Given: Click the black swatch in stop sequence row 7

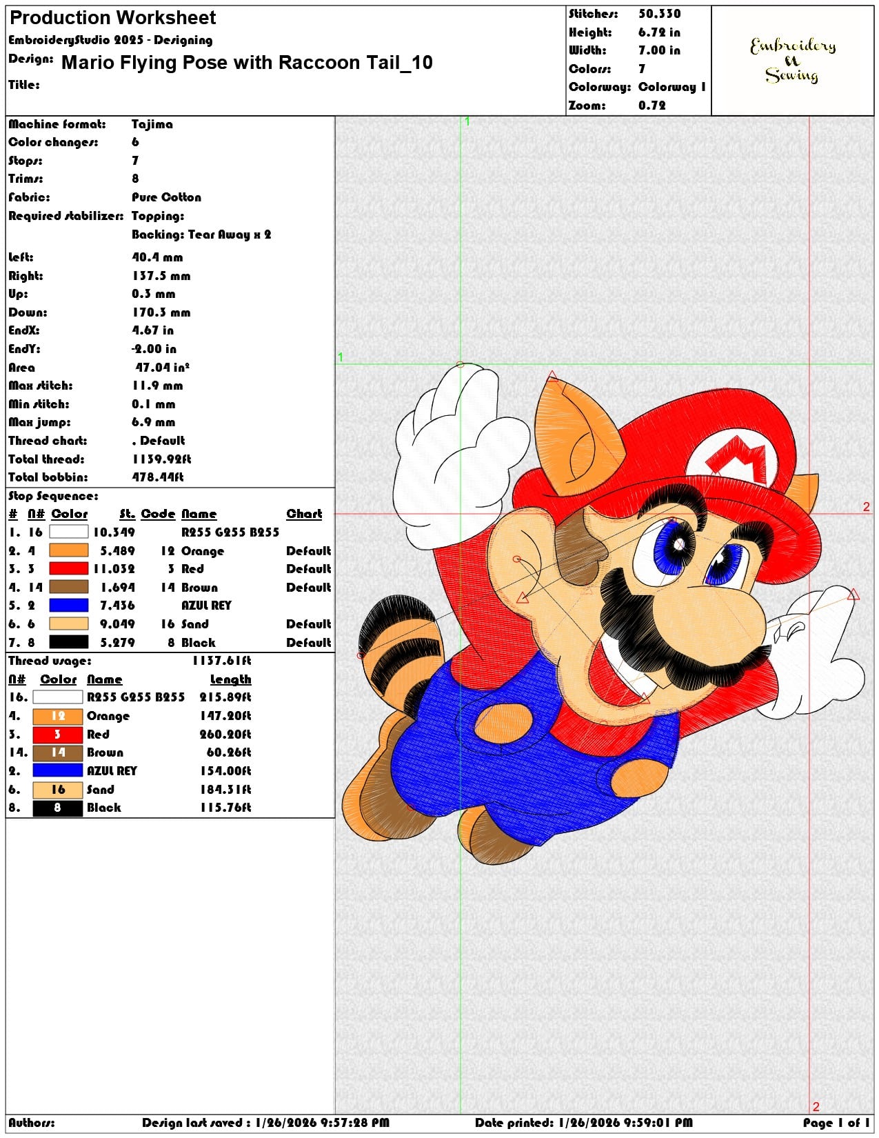Looking at the screenshot, I should [69, 641].
